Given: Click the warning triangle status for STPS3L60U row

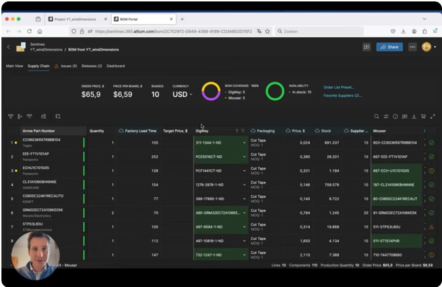Looking at the screenshot, I should 431,227.
